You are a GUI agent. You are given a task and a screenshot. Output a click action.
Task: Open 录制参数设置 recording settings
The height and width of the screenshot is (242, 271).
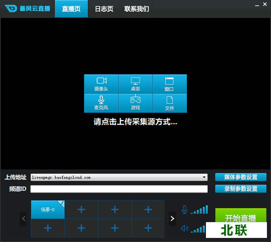click(x=241, y=189)
